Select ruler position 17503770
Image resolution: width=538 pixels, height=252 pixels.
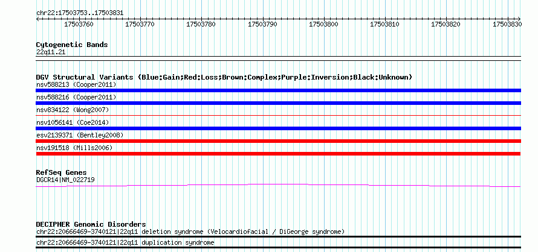[x=140, y=24]
